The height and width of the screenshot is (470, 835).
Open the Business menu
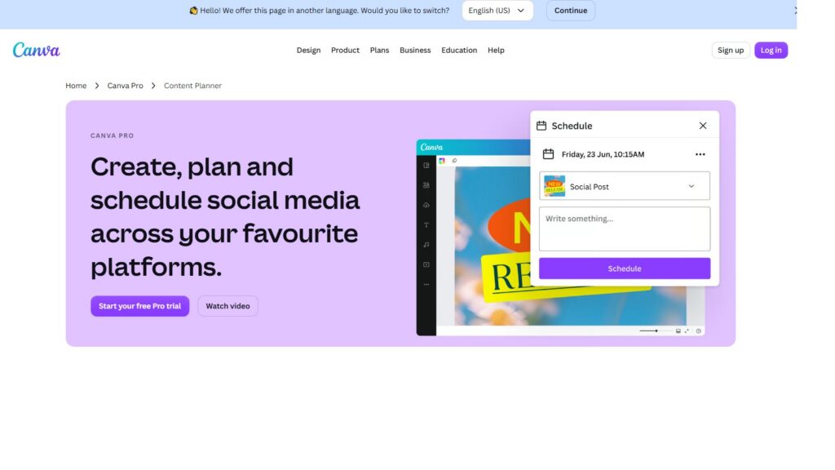[x=415, y=50]
